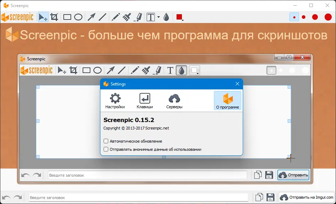336x204 pixels.
Task: Click the Screenpic logo in main toolbar
Action: (x=17, y=17)
